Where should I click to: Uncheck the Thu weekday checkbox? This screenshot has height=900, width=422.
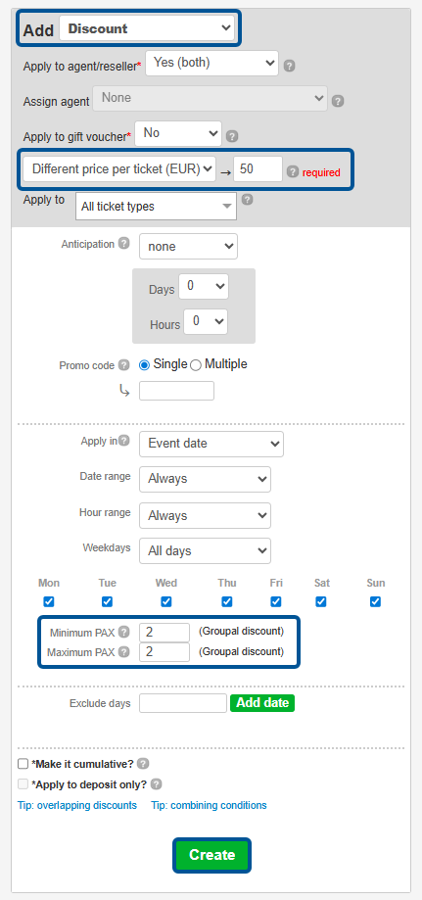pyautogui.click(x=227, y=601)
